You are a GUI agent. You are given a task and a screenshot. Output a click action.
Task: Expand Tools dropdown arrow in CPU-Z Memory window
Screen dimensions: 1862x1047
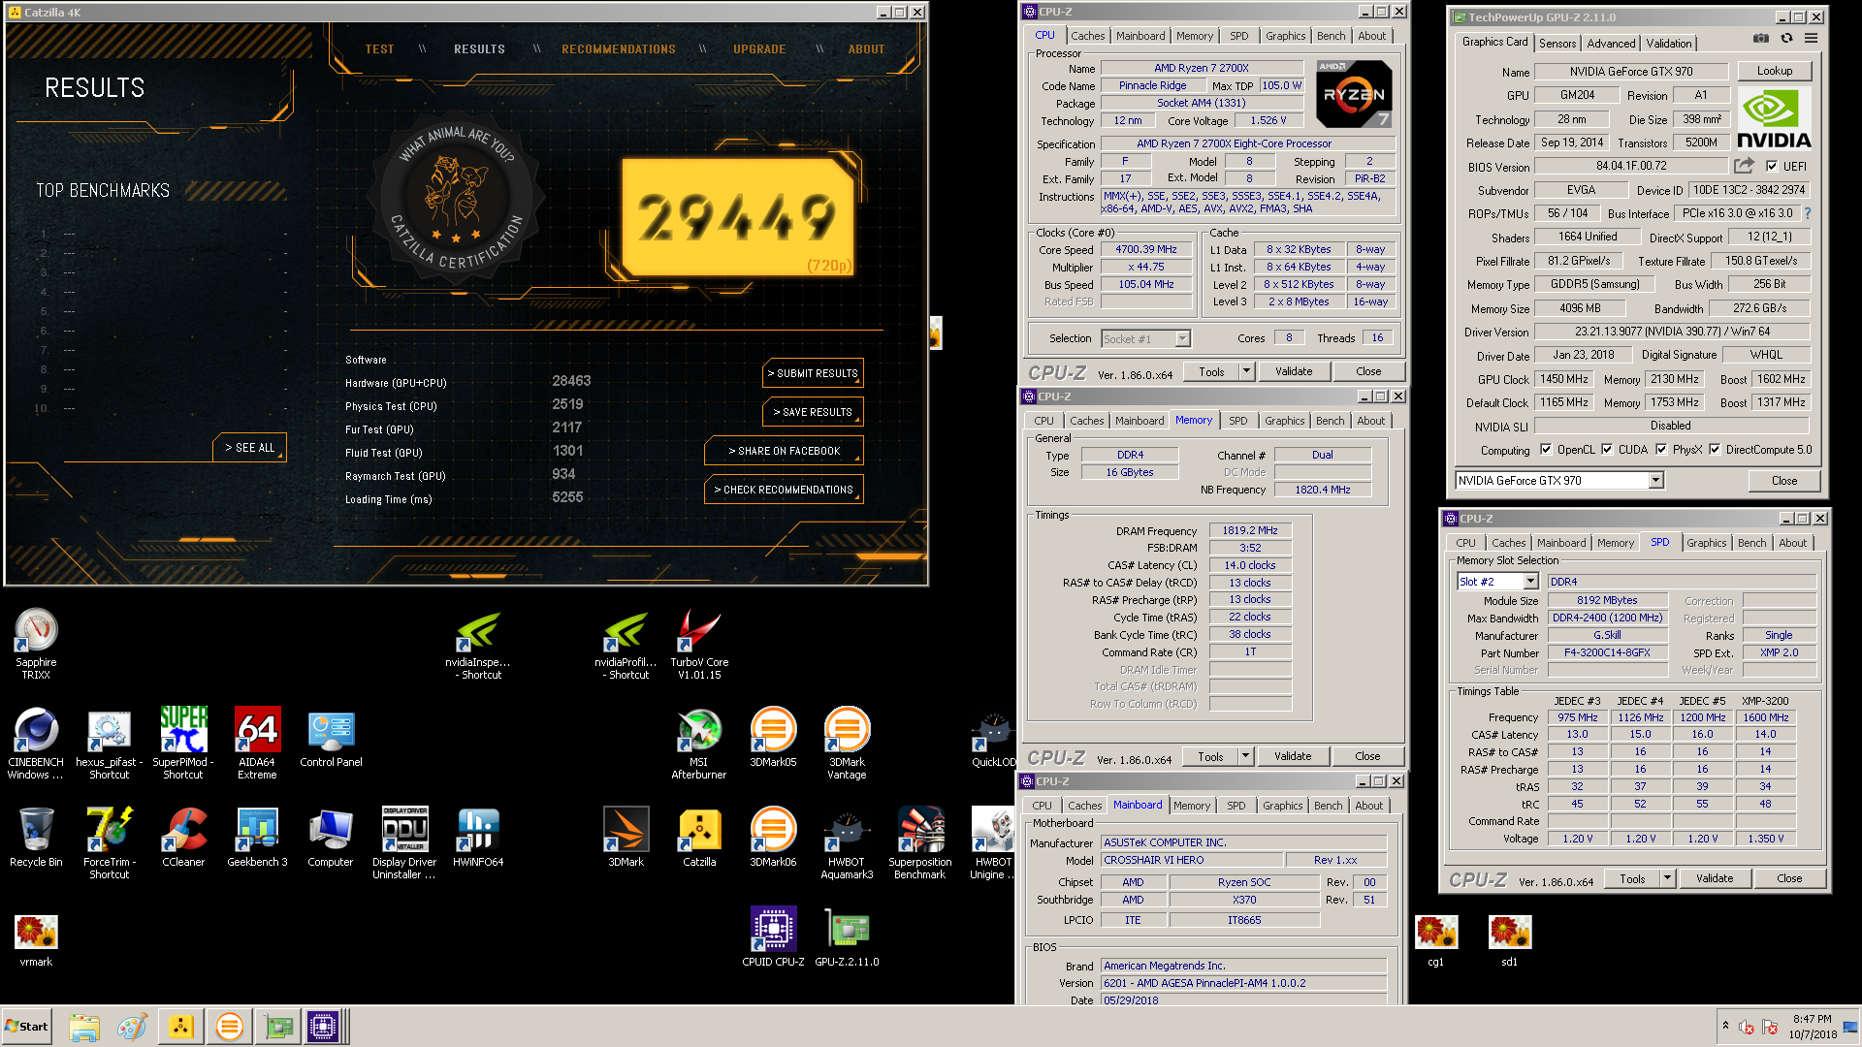point(1245,756)
